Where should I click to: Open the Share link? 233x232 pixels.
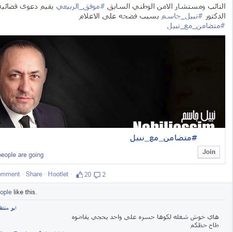(34, 174)
